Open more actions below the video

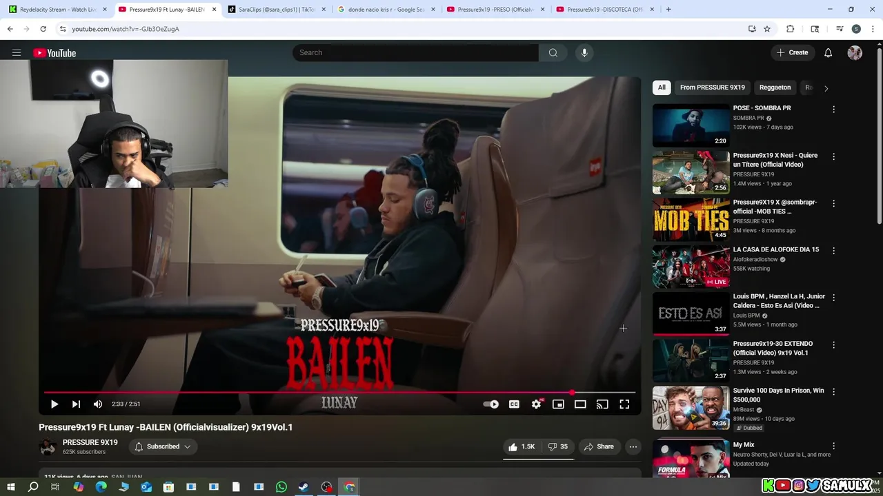[x=633, y=447]
